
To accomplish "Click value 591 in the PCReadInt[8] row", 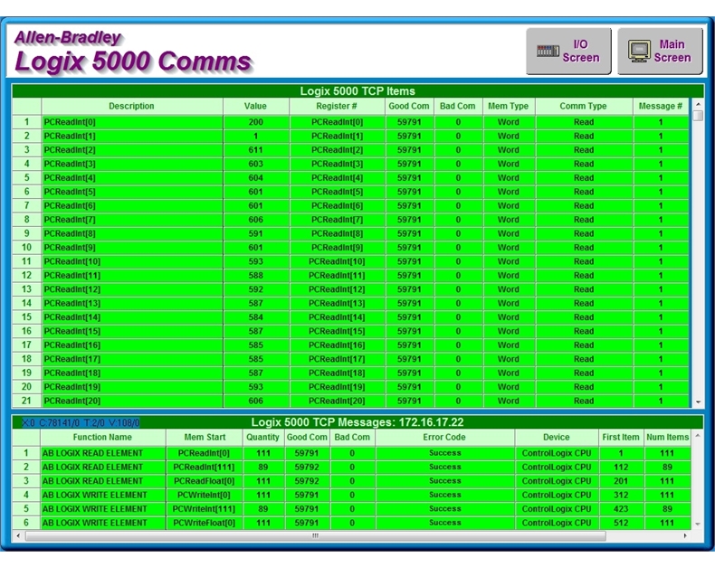I will pos(256,233).
